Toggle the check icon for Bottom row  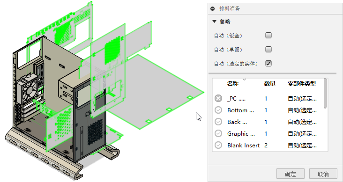pyautogui.click(x=218, y=110)
